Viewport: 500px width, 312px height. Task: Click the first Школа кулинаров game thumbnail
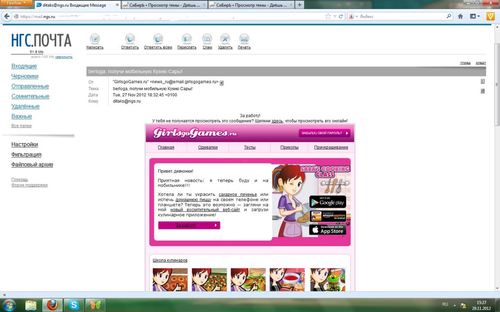point(170,279)
